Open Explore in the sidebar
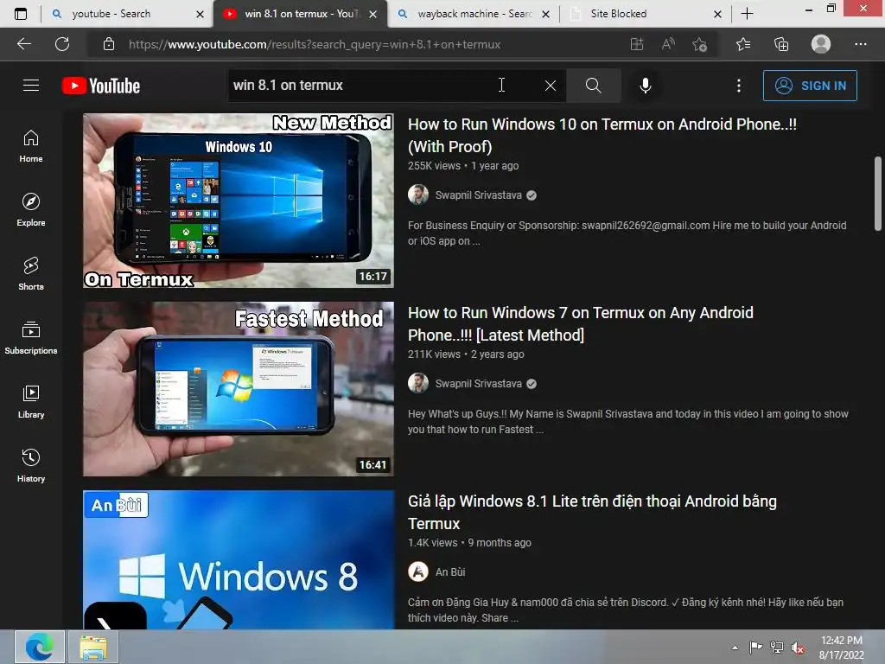This screenshot has width=885, height=664. tap(31, 210)
